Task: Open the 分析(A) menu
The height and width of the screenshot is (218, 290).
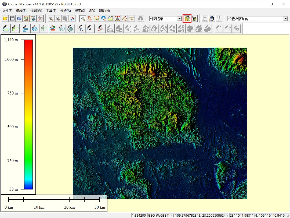Action: point(66,11)
